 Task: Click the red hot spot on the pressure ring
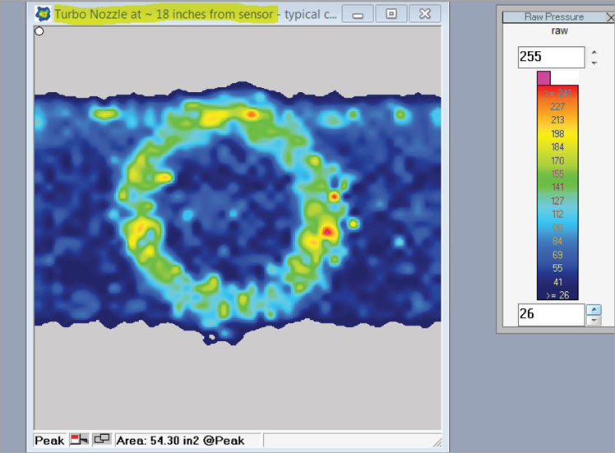tap(327, 233)
